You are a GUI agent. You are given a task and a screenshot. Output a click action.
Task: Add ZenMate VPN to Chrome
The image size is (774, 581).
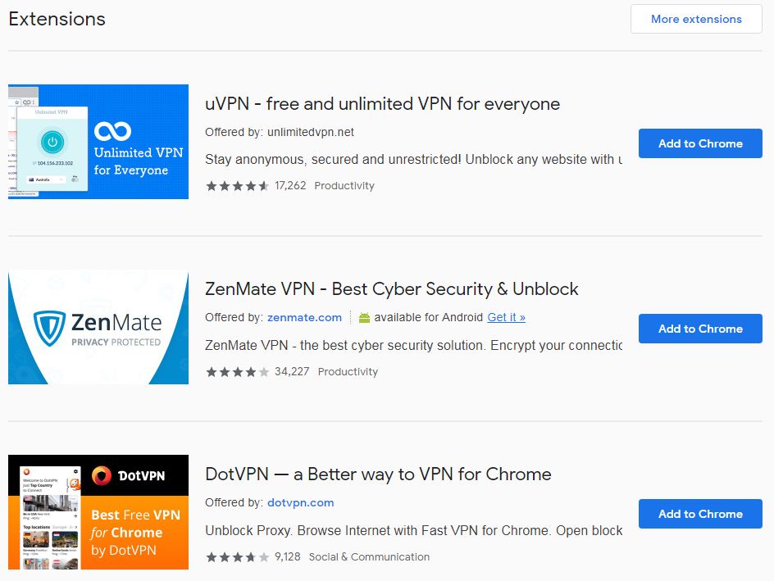click(x=700, y=329)
